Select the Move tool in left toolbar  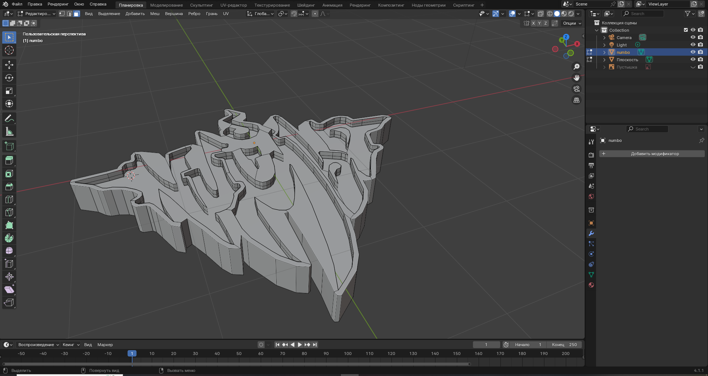tap(9, 65)
